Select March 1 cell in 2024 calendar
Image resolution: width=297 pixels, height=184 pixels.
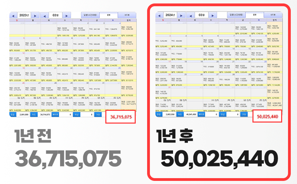pyautogui.click(x=243, y=27)
